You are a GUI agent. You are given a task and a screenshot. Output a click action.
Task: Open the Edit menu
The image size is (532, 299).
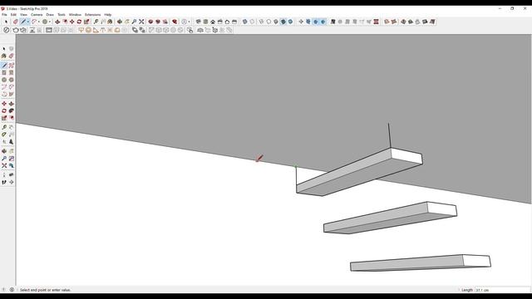click(x=13, y=15)
